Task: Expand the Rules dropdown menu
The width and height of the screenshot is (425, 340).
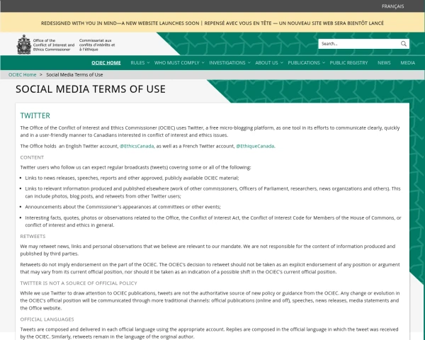Action: [139, 62]
